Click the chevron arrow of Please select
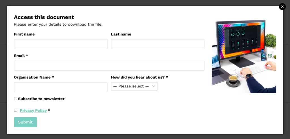This screenshot has width=290, height=139. tap(153, 86)
